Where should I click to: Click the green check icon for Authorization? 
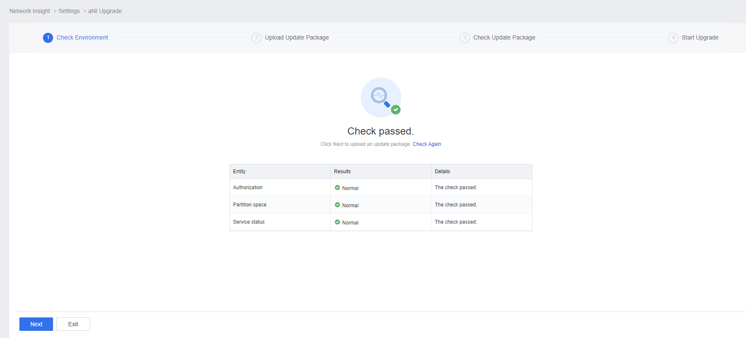(x=337, y=188)
